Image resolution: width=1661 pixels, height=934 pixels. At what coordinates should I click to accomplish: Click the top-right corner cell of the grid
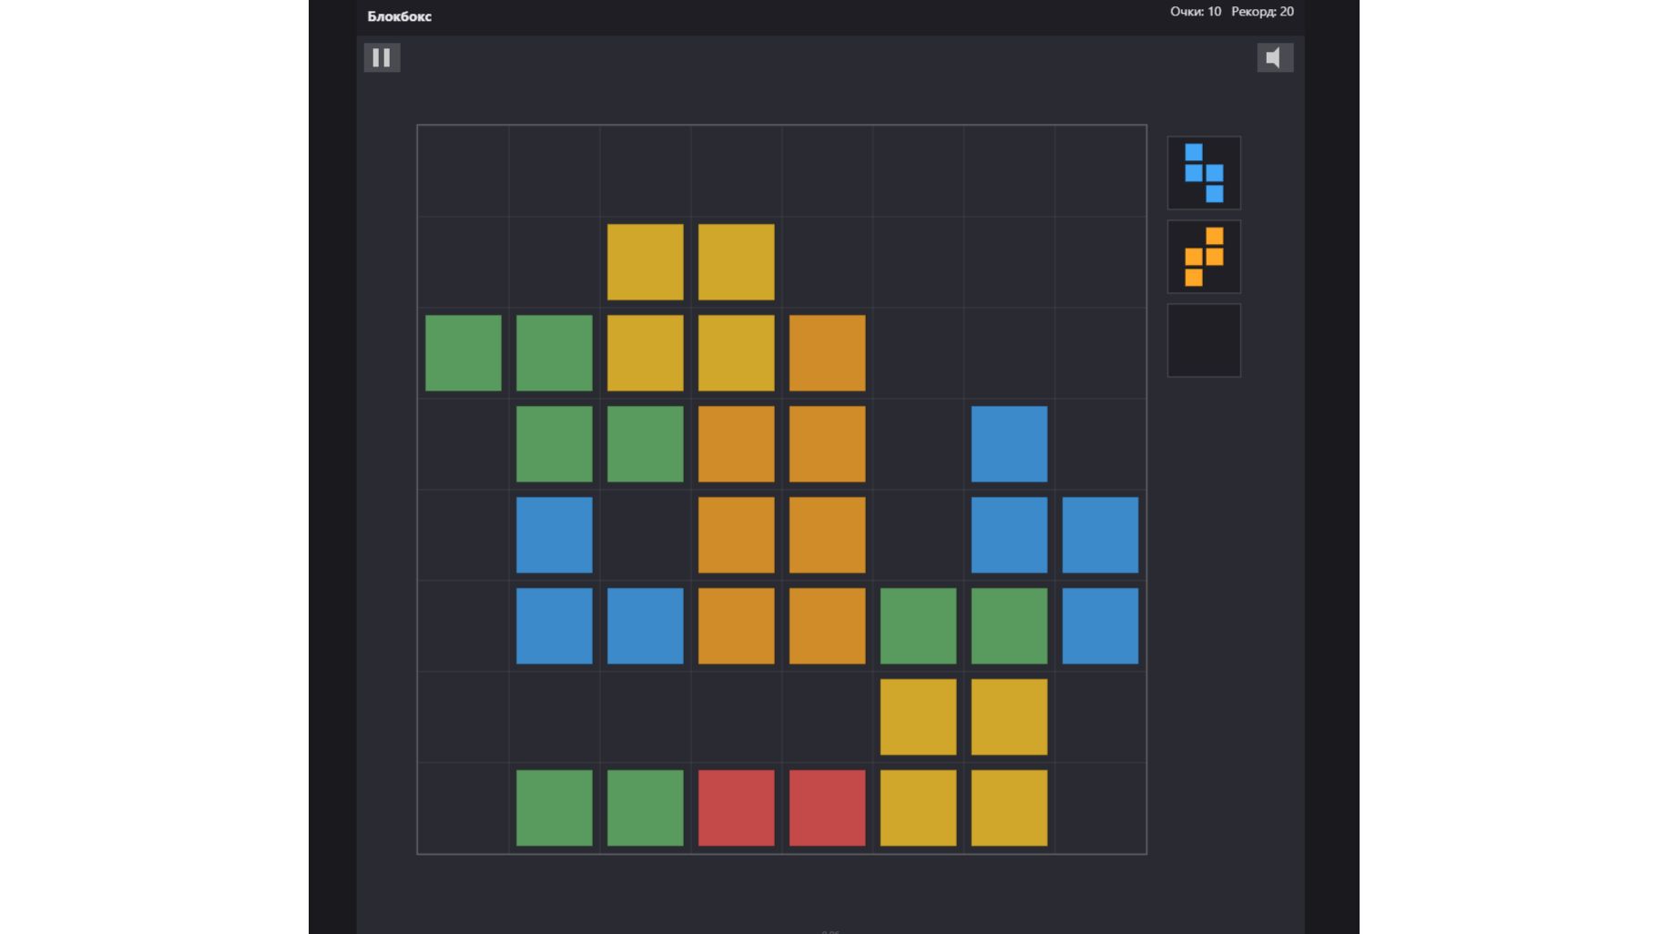coord(1100,171)
